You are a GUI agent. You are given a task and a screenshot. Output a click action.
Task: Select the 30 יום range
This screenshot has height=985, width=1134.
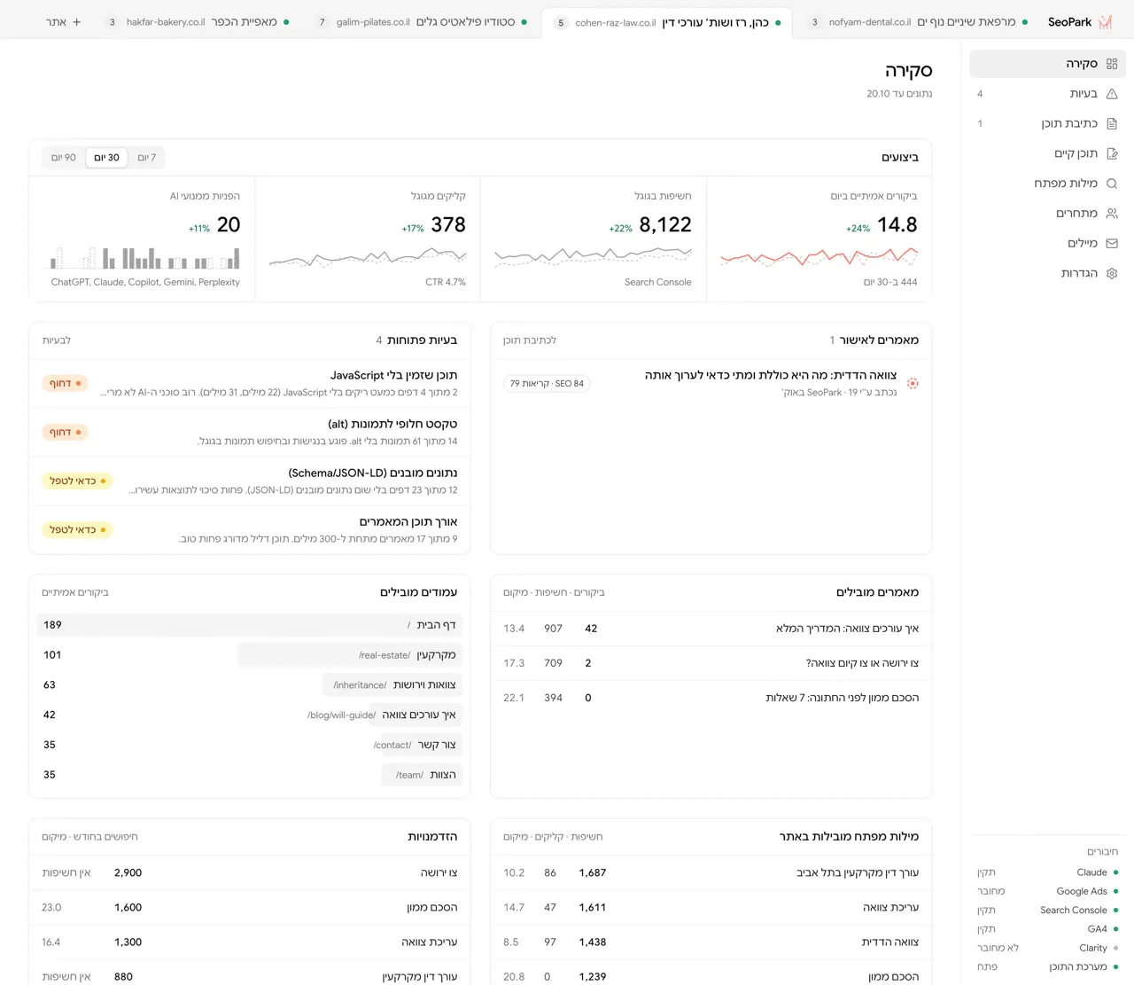point(107,158)
